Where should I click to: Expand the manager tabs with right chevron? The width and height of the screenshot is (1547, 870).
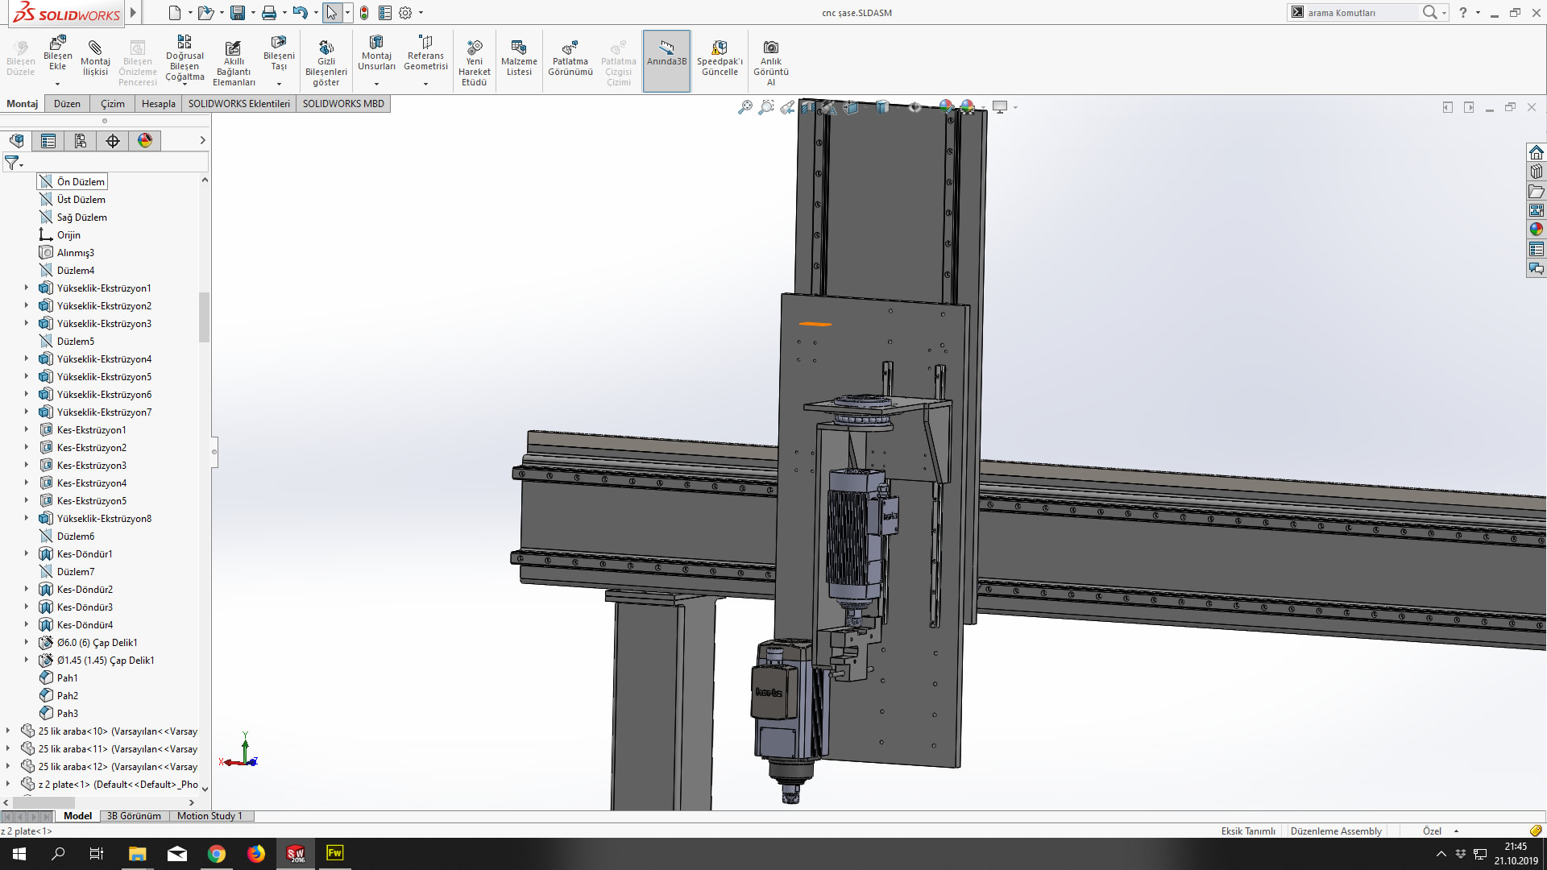(202, 141)
